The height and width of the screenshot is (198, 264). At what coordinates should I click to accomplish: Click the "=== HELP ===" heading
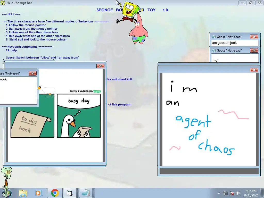(11, 14)
